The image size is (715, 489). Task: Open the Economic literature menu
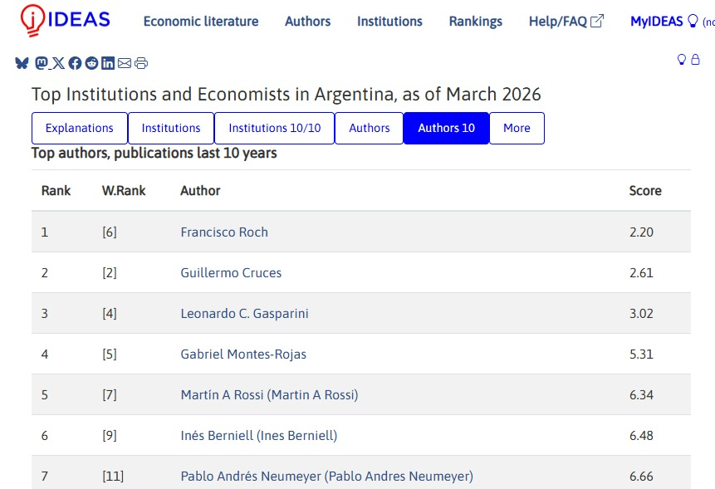tap(201, 22)
